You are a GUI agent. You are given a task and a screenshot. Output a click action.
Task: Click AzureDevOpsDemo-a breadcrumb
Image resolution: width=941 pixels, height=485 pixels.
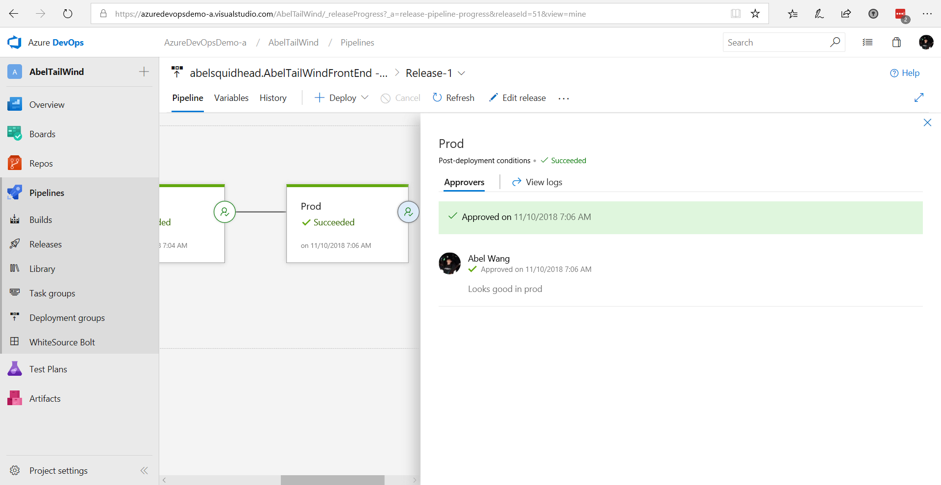coord(205,43)
